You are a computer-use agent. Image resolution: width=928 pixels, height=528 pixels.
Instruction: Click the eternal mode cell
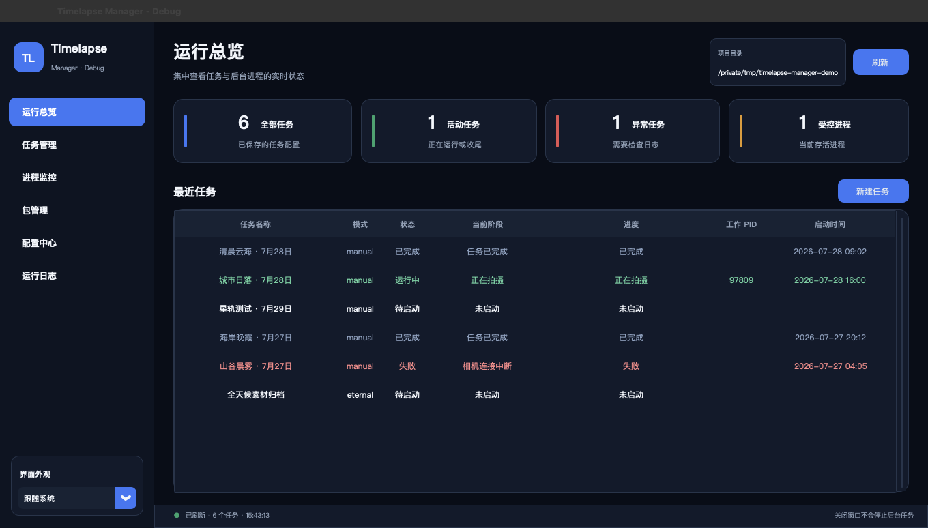point(360,395)
